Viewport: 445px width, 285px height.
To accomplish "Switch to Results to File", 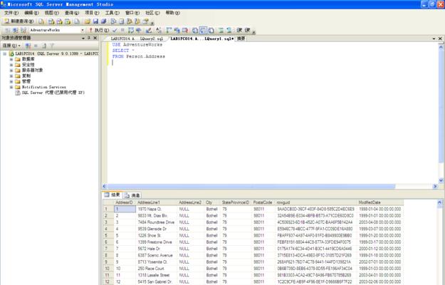I will (211, 30).
